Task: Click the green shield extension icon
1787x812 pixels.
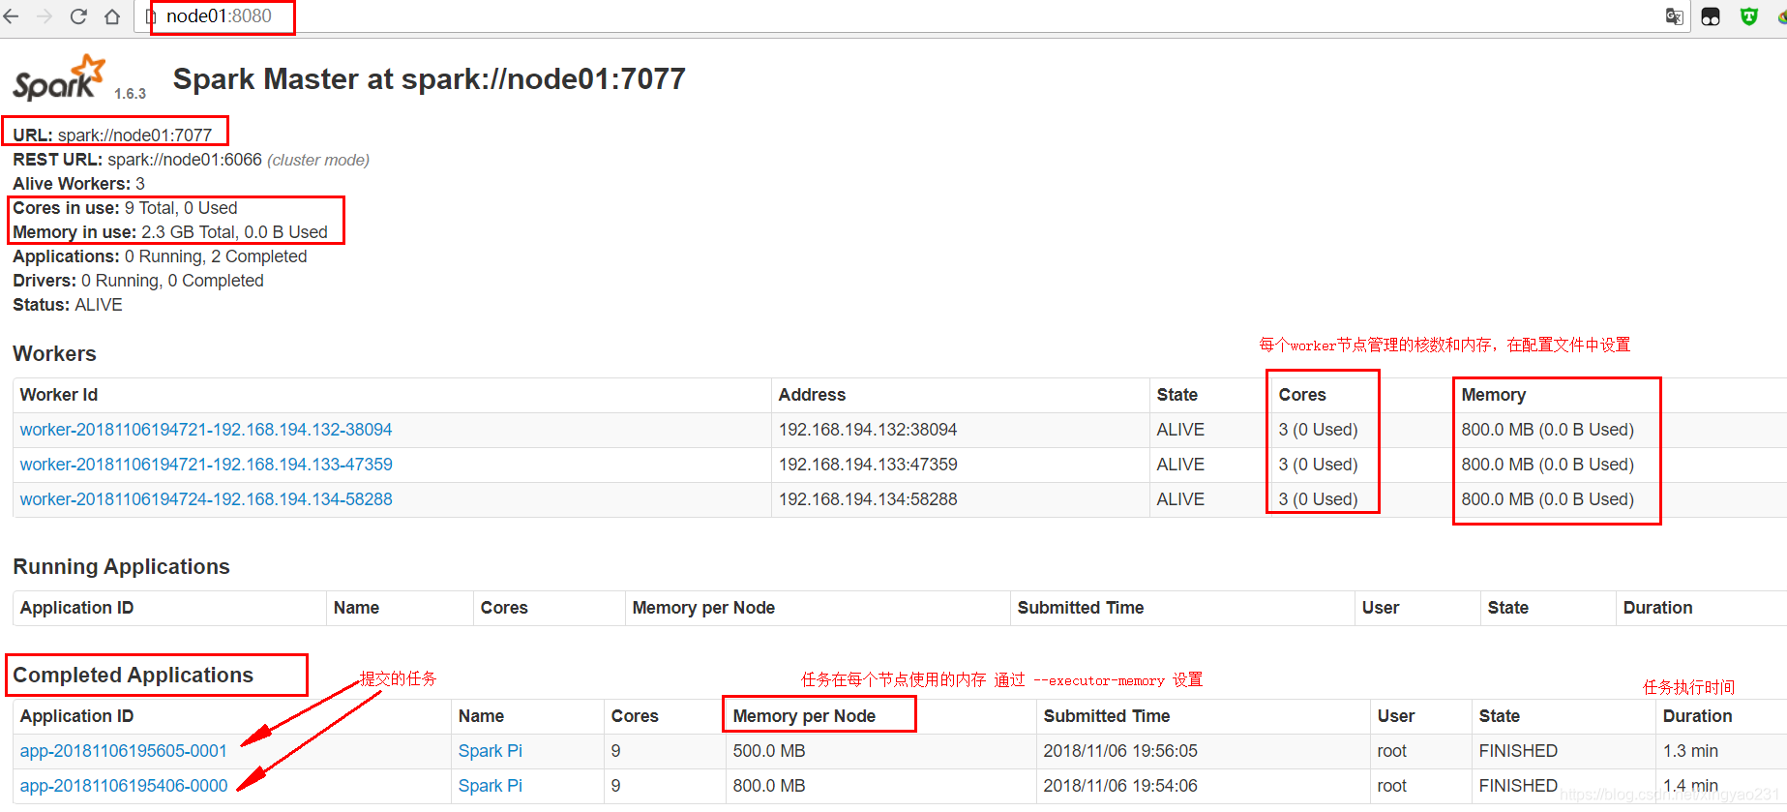Action: [1748, 16]
